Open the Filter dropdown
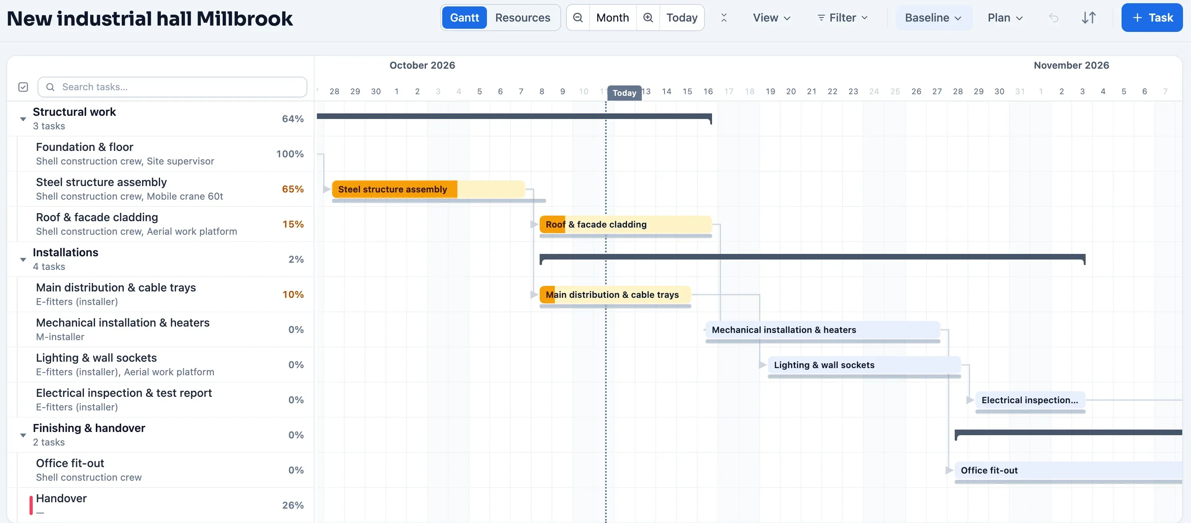Screen dimensions: 1191x523 coord(843,18)
